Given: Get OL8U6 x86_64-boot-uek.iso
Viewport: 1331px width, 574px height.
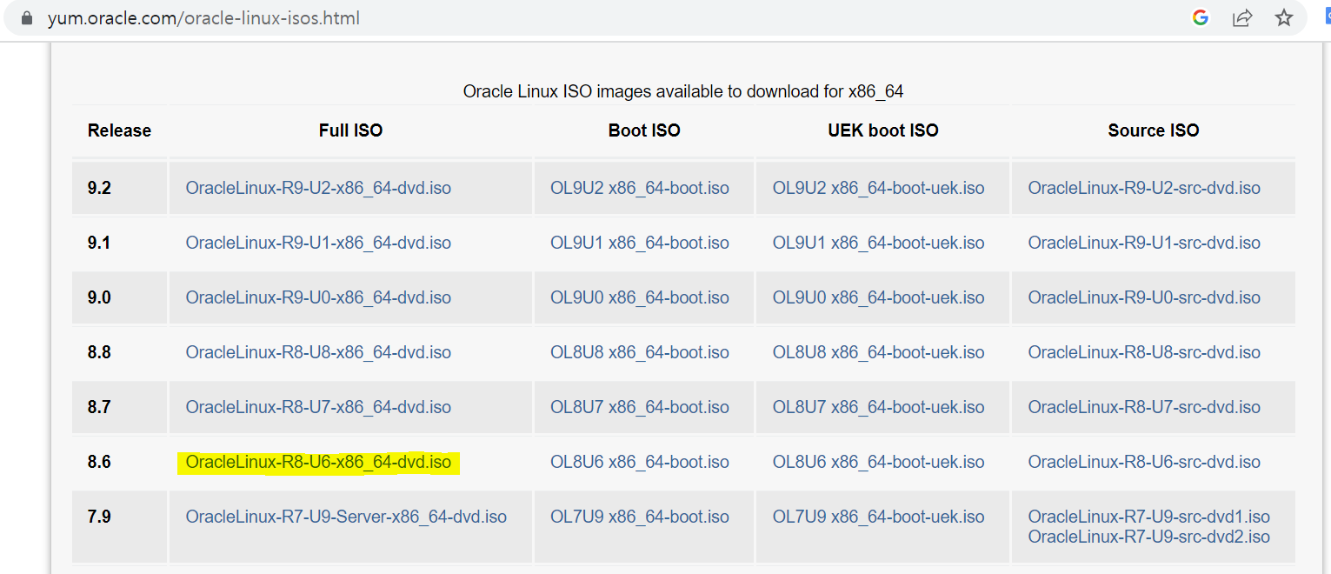Looking at the screenshot, I should coord(879,462).
